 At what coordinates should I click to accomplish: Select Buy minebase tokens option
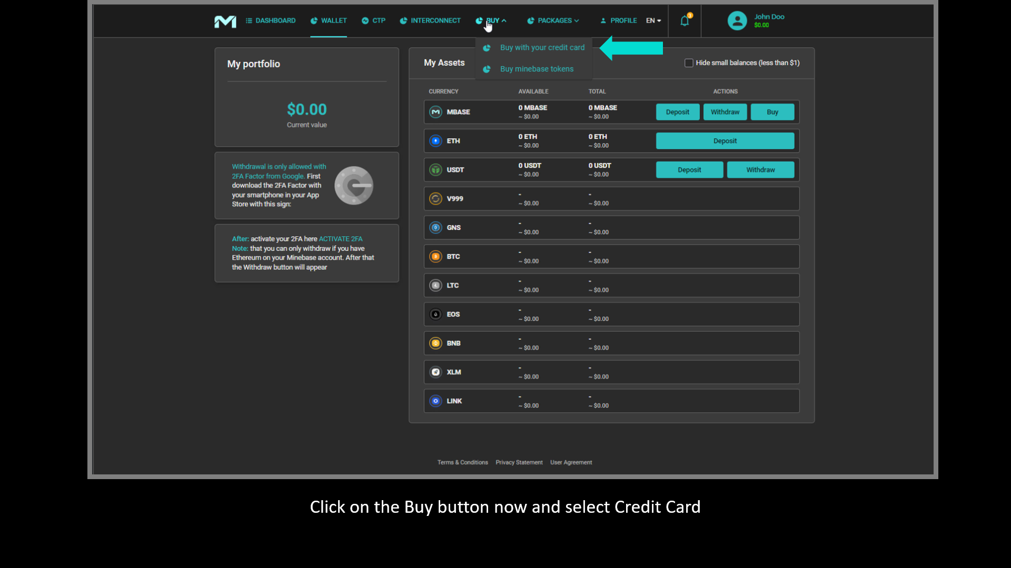click(537, 69)
